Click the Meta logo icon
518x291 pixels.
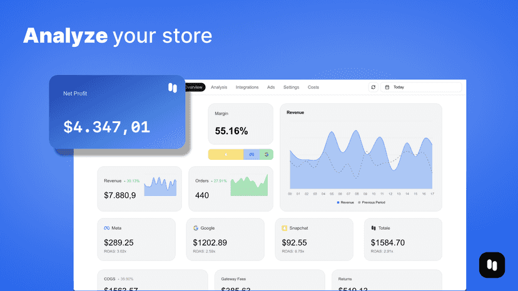click(x=107, y=228)
